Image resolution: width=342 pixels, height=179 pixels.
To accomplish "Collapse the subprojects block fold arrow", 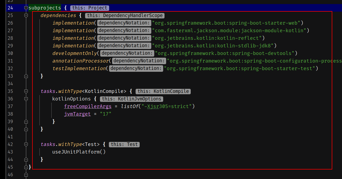I will (x=26, y=8).
